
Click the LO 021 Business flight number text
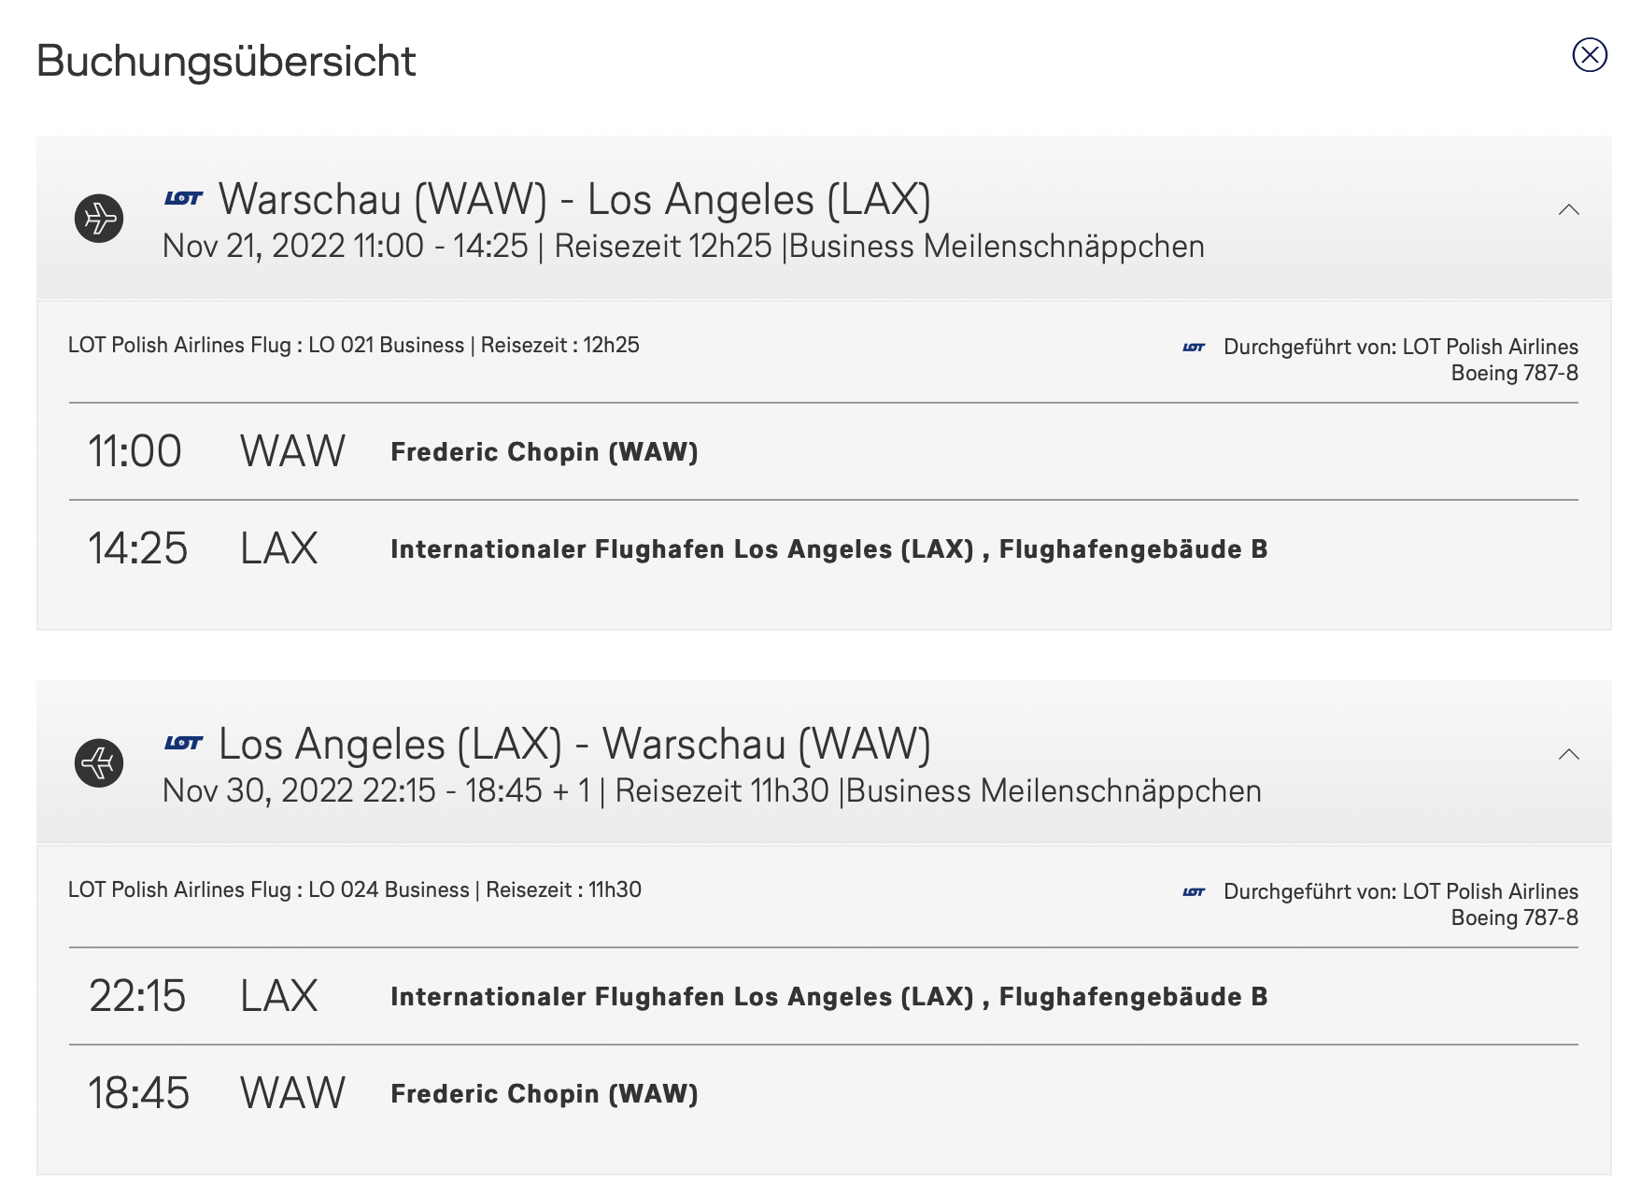386,346
